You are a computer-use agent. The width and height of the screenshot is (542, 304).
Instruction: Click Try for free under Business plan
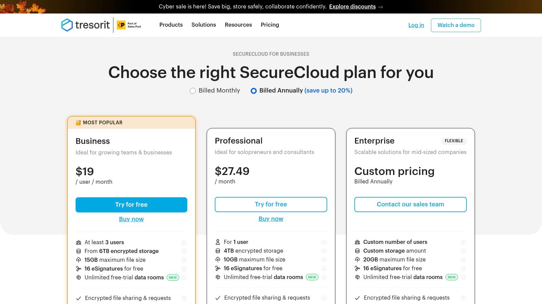[x=131, y=205]
